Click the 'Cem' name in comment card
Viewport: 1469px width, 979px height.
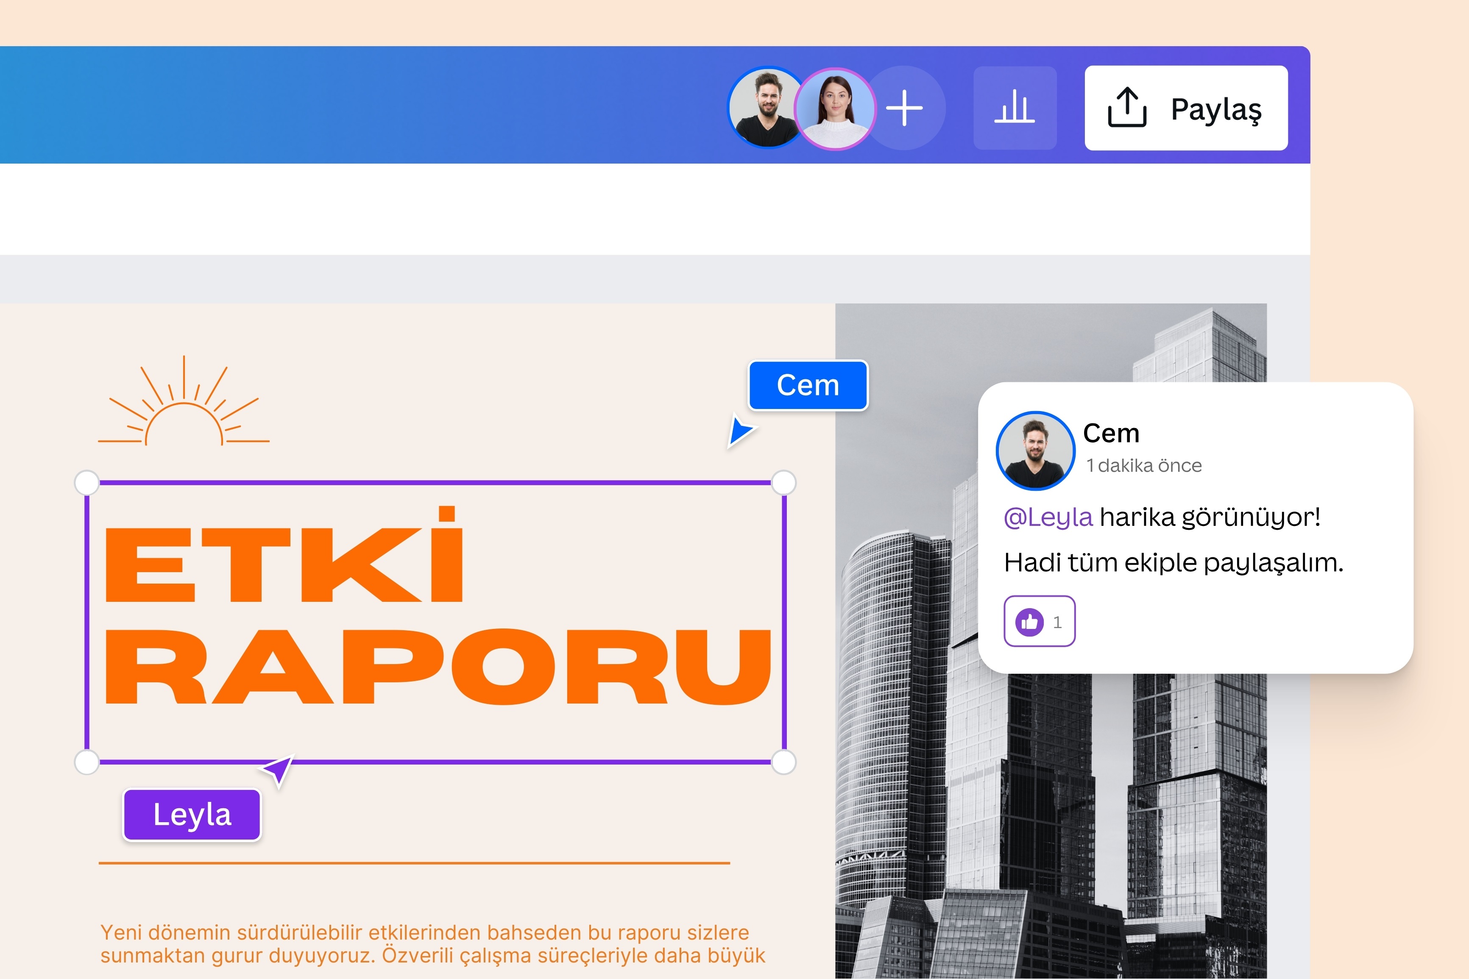click(1111, 433)
